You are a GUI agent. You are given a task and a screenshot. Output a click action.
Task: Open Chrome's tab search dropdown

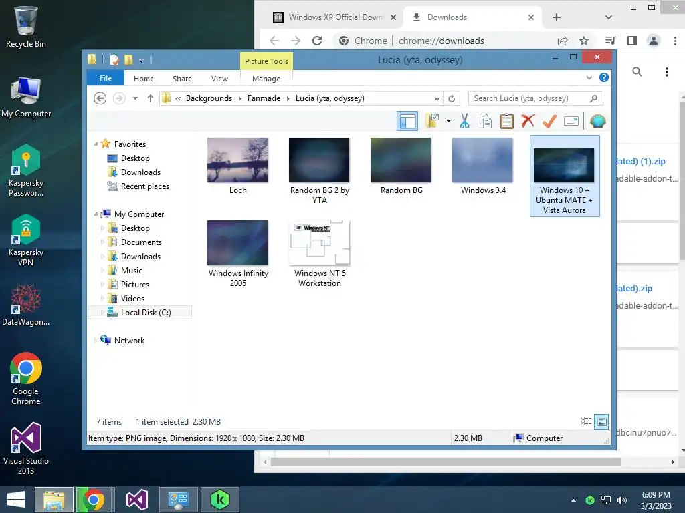(x=609, y=17)
